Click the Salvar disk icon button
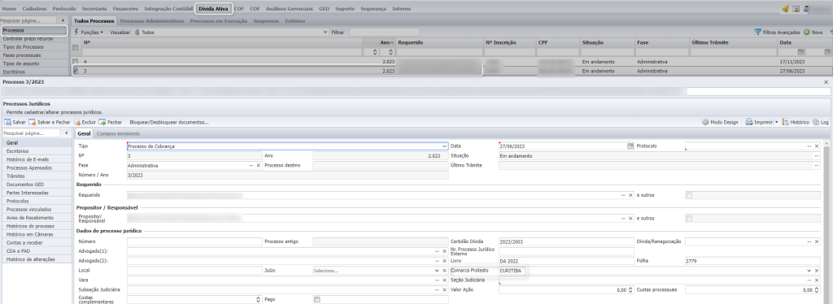 coord(15,122)
